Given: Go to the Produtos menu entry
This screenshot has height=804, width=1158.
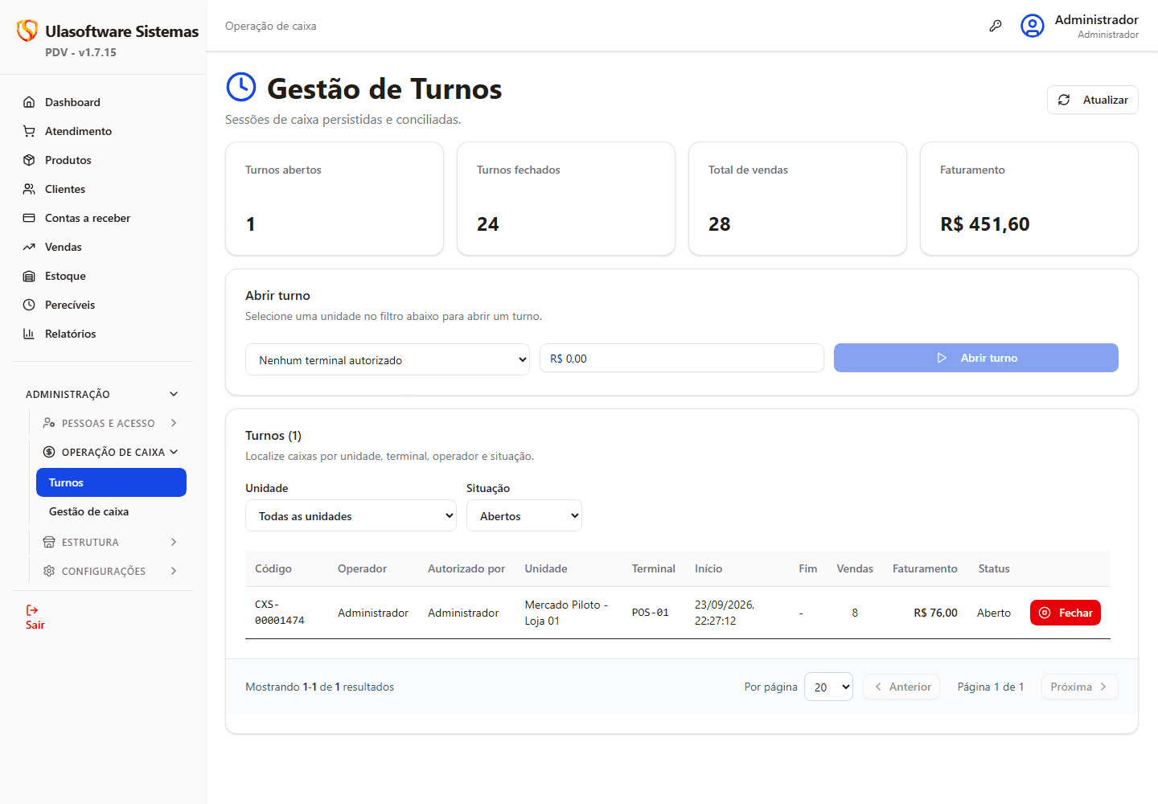Looking at the screenshot, I should click(103, 160).
